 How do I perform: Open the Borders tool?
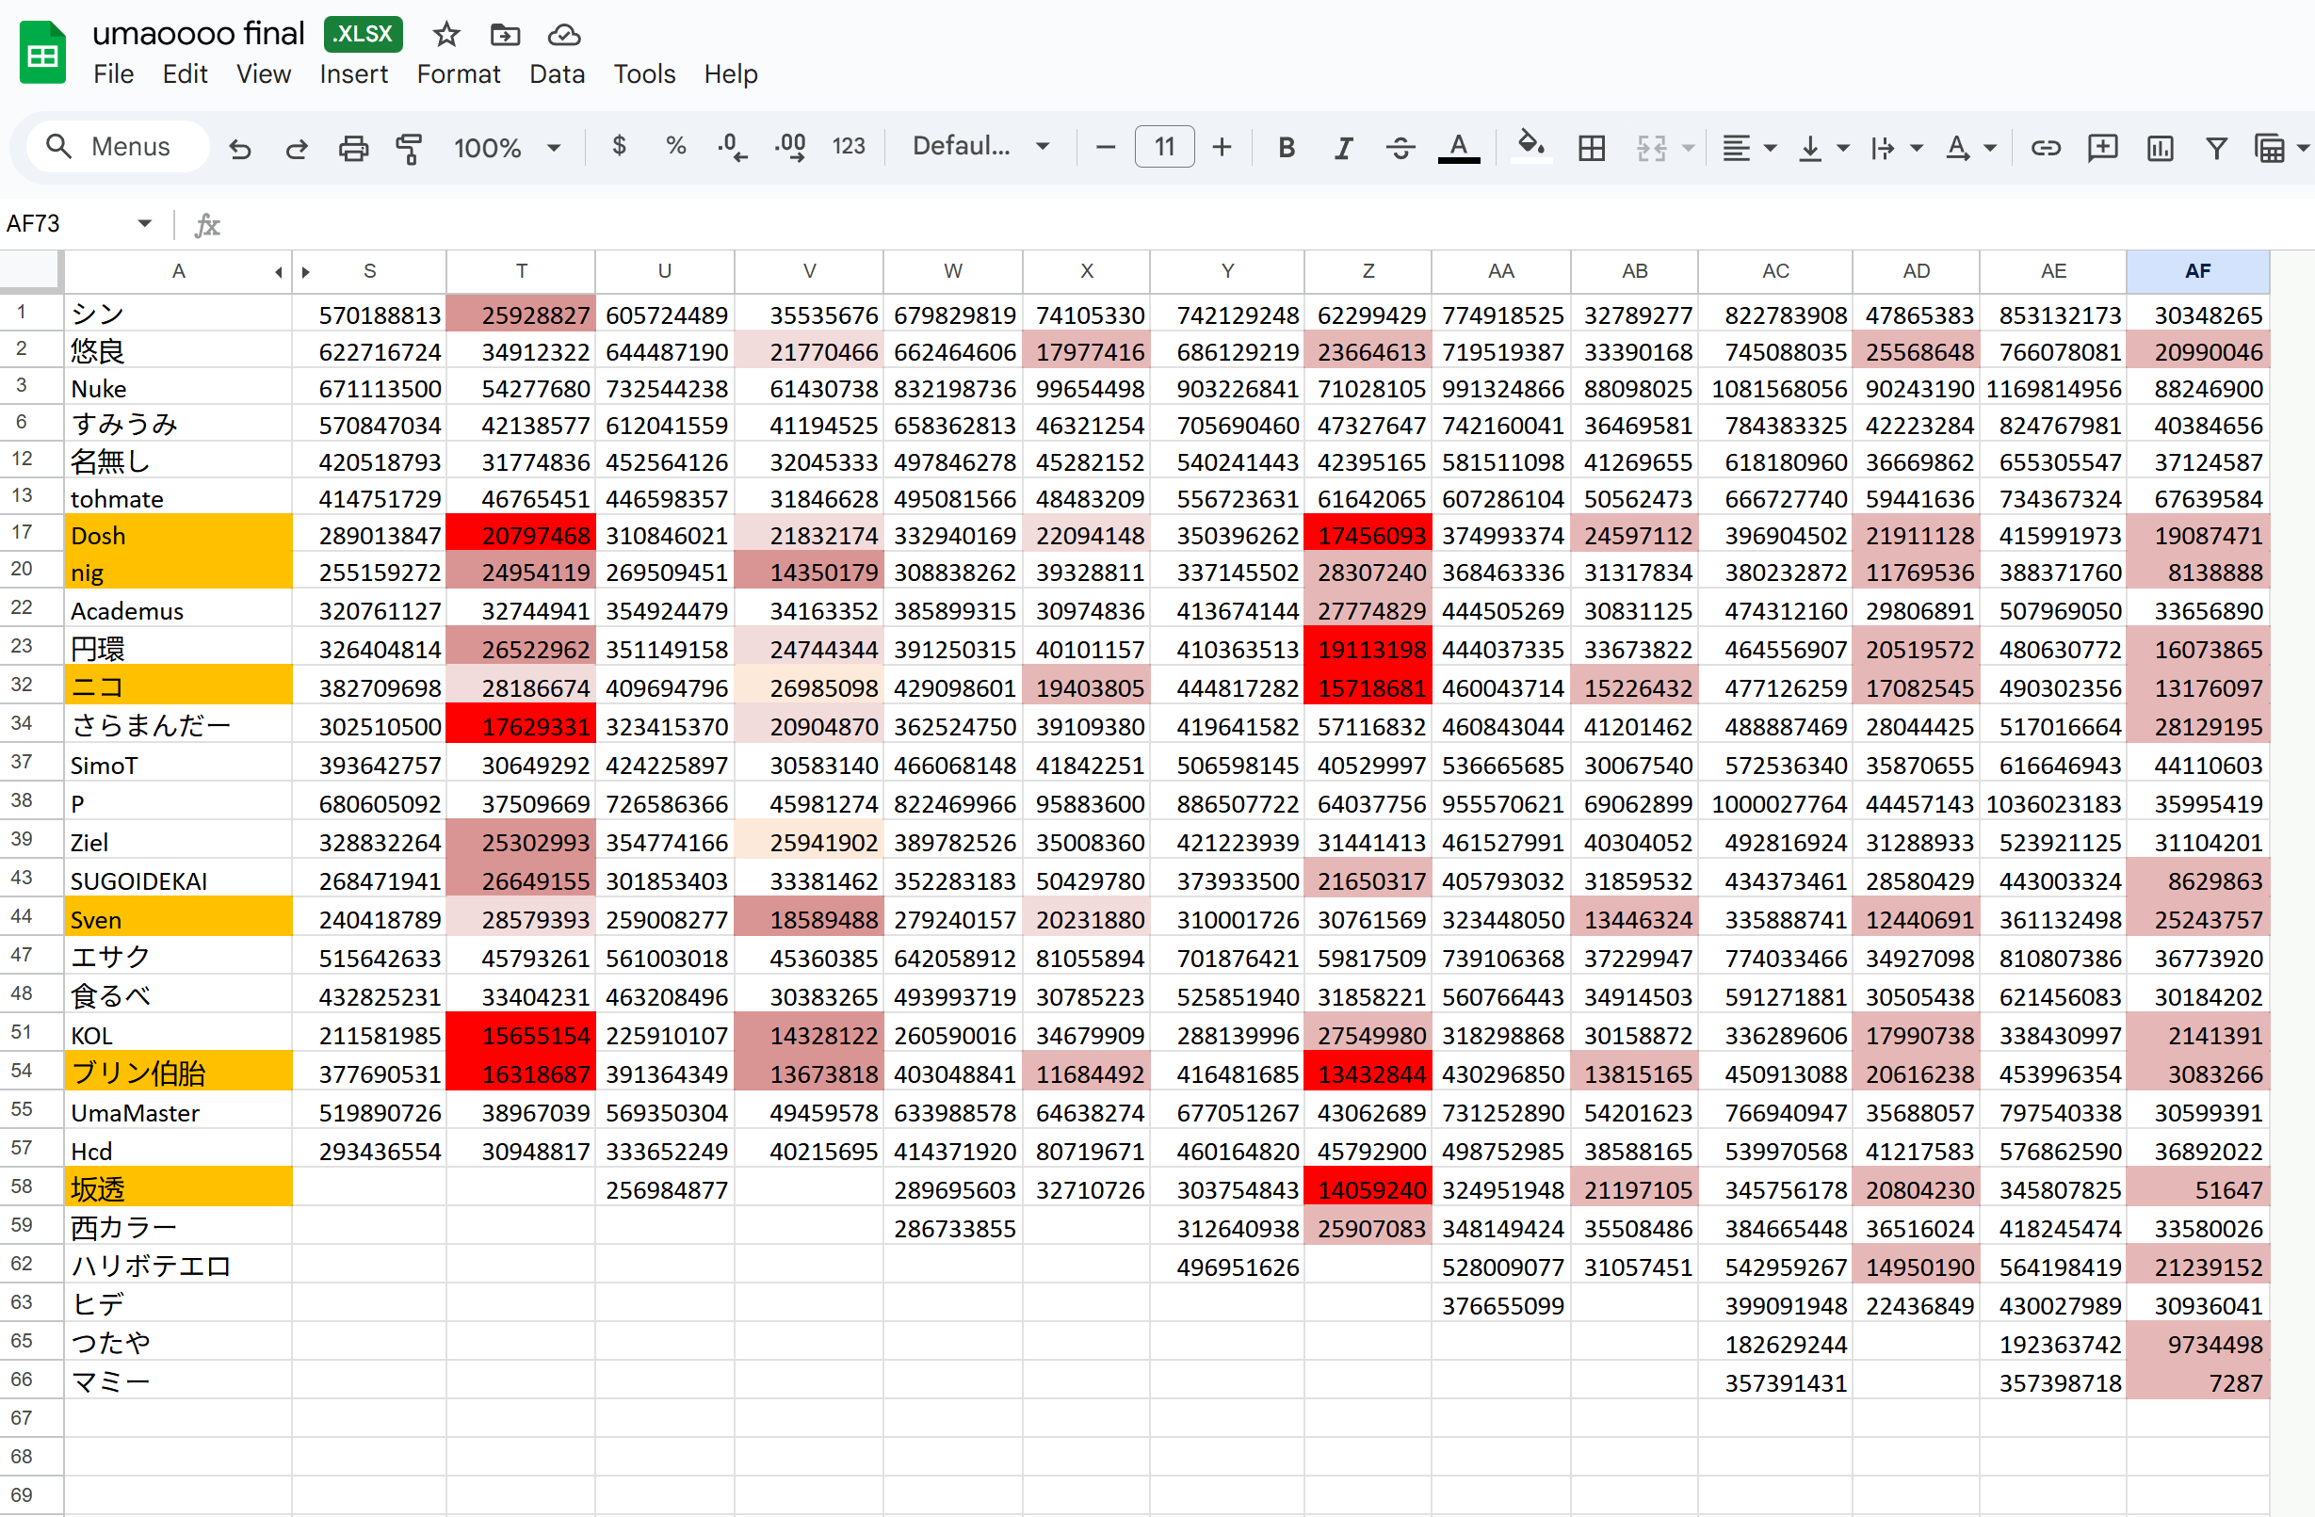click(1592, 148)
